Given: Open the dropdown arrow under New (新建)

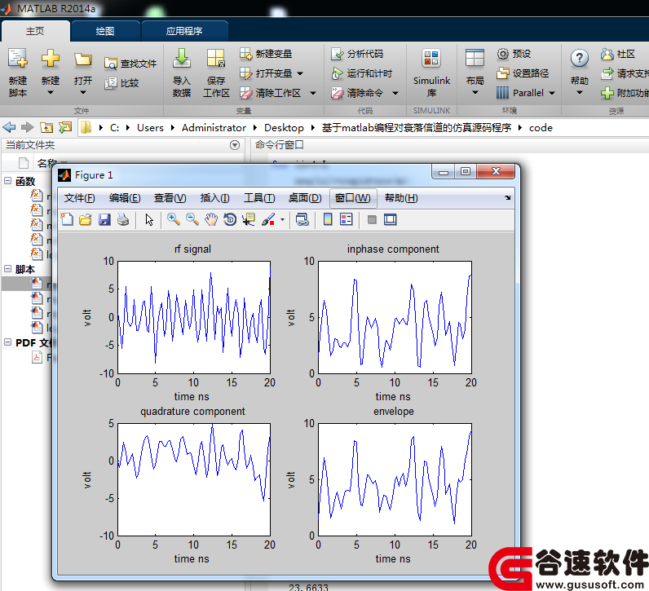Looking at the screenshot, I should coord(50,93).
